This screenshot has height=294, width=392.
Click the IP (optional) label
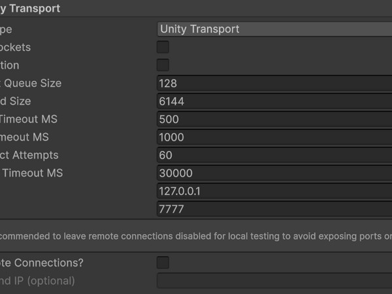click(x=38, y=281)
